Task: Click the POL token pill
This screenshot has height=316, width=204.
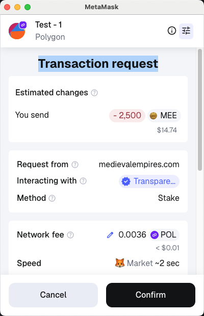Action: (164, 235)
